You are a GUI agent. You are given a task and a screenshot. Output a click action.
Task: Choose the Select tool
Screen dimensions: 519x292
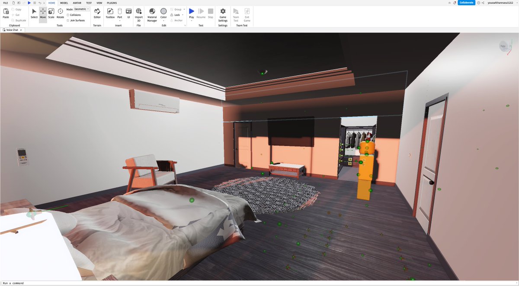pos(34,13)
